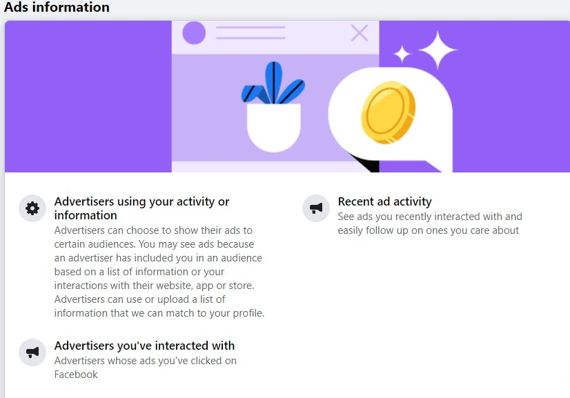This screenshot has width=570, height=398.
Task: Click the 'Advertisers can choose to show' paragraph
Action: click(x=159, y=272)
